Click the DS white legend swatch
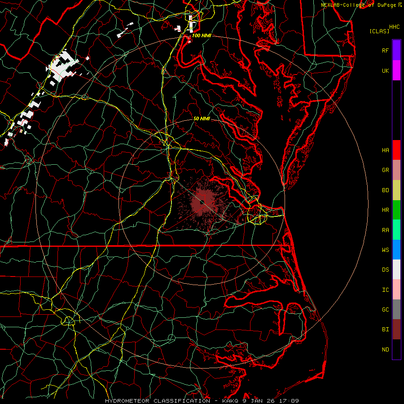The width and height of the screenshot is (404, 404). [x=396, y=269]
